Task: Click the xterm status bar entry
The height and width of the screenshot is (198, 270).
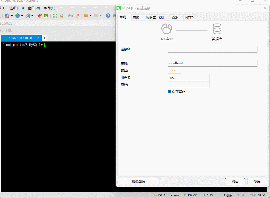Action: [175, 195]
